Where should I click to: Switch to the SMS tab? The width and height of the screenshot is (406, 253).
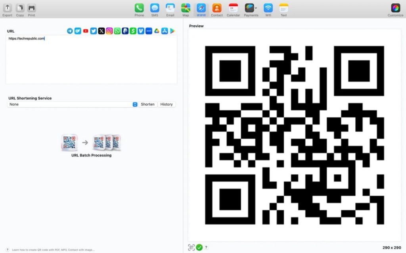point(155,8)
